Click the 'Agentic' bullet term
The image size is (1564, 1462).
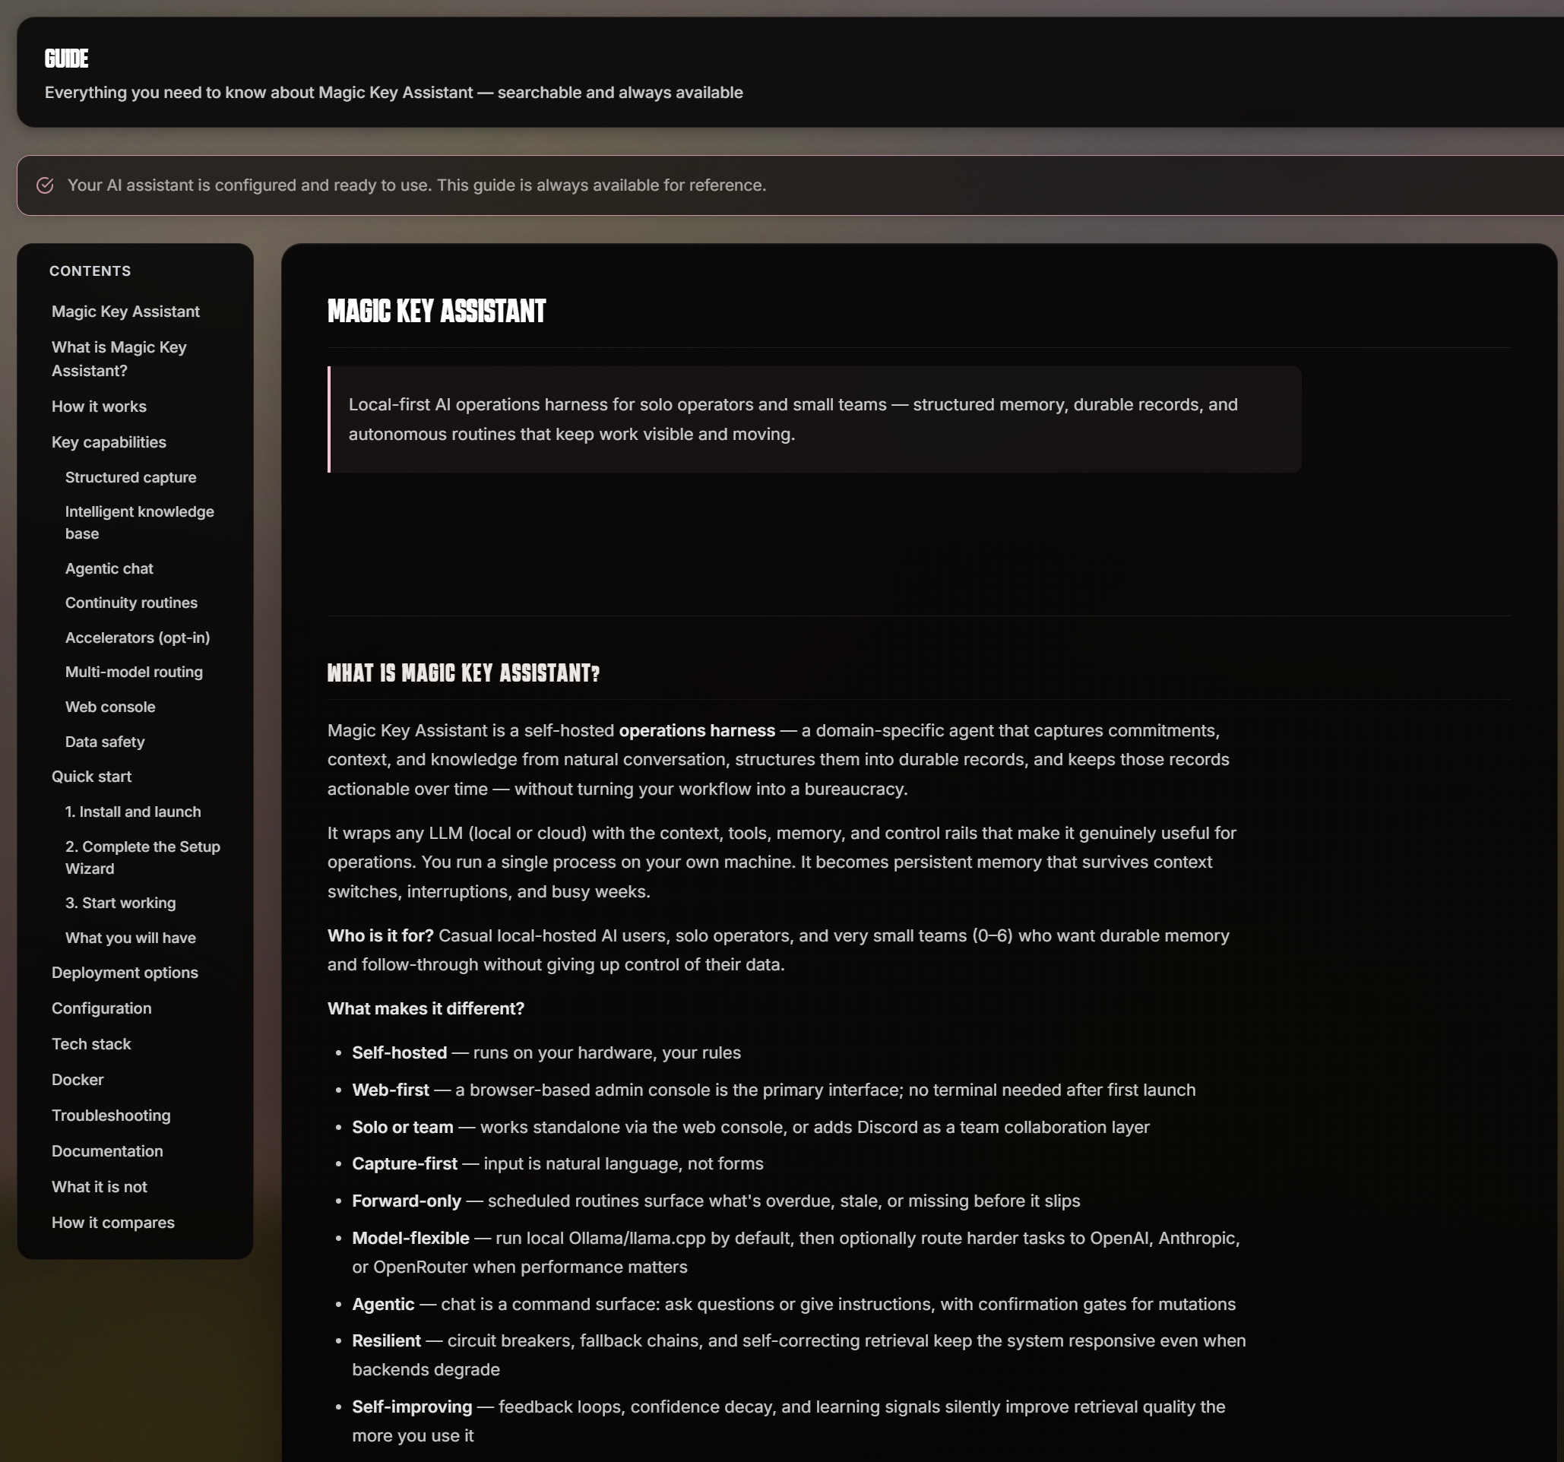tap(383, 1304)
